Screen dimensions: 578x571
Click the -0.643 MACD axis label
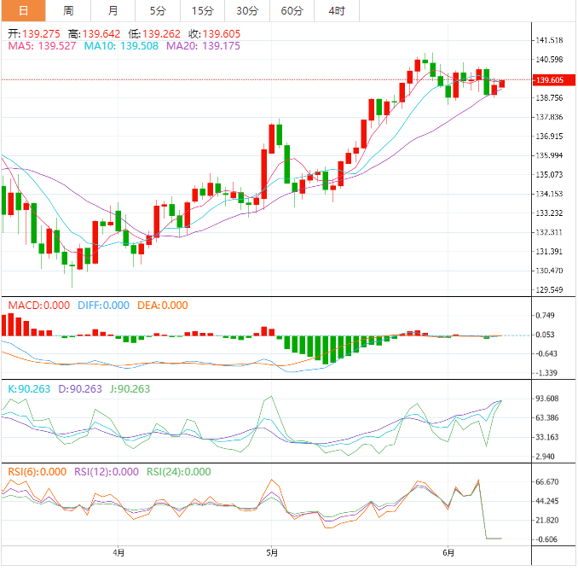point(546,353)
